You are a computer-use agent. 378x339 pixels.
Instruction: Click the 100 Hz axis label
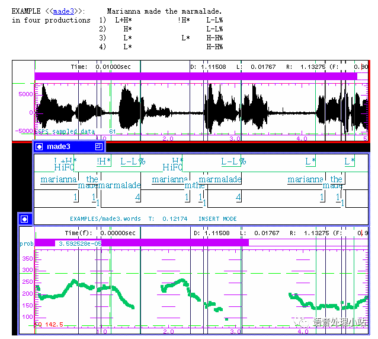[x=27, y=316]
